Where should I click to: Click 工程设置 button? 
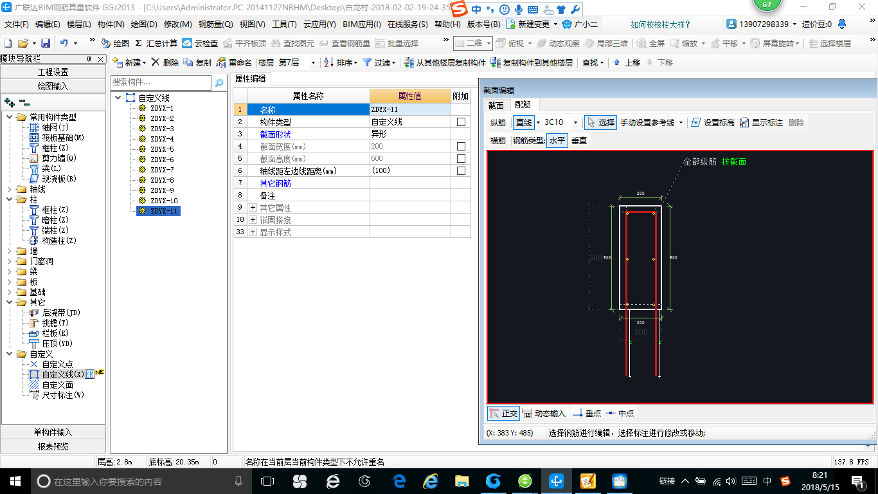tap(53, 72)
